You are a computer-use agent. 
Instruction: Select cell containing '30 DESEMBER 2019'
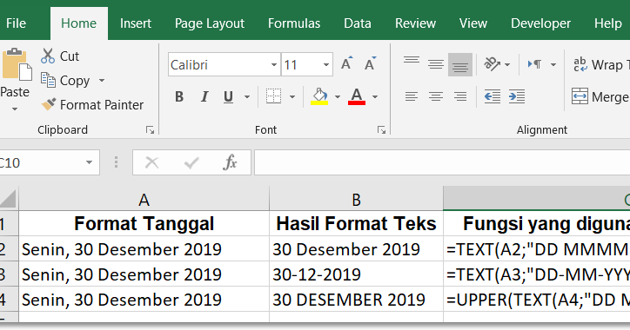[357, 300]
